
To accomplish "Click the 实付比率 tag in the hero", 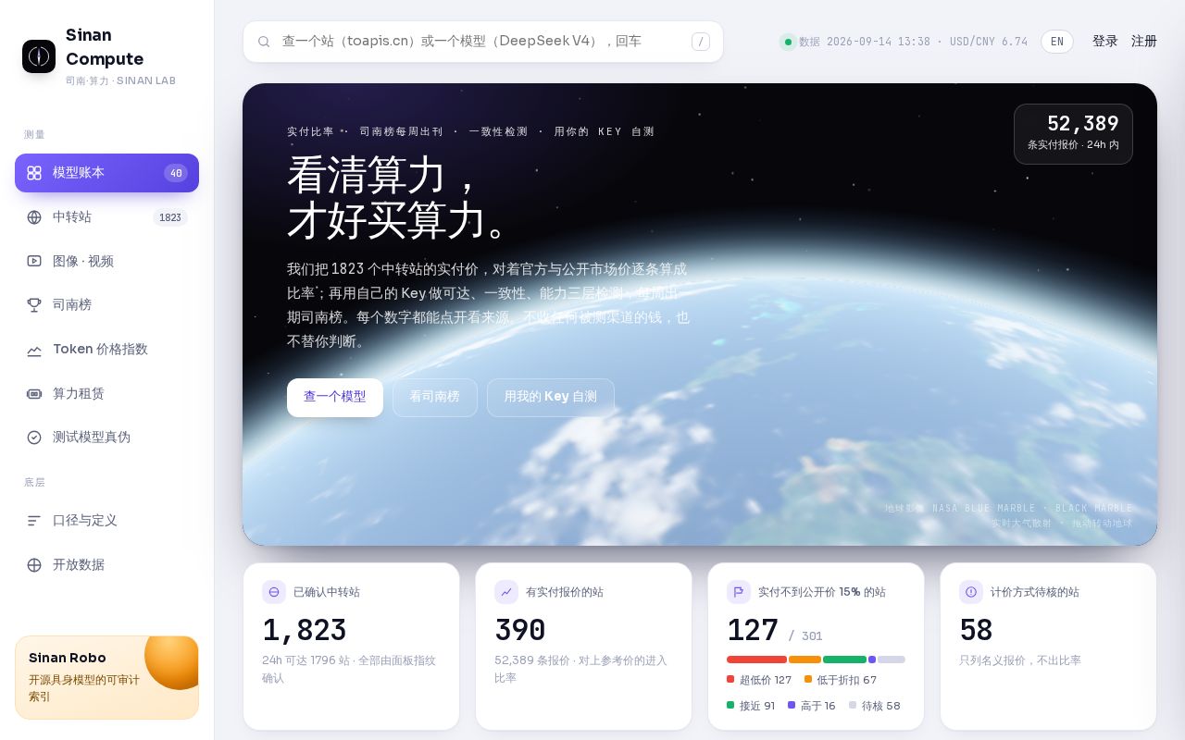I will 311,132.
